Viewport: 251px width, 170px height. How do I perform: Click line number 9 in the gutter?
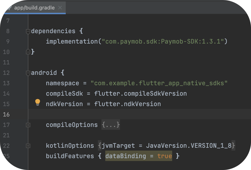tap(7, 41)
